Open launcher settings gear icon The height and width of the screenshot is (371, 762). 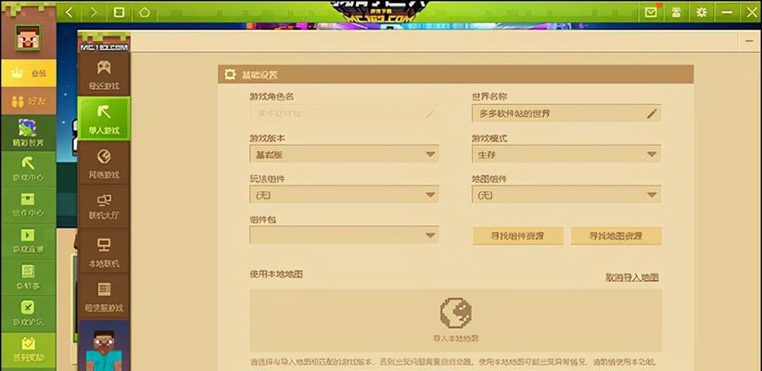tap(701, 12)
